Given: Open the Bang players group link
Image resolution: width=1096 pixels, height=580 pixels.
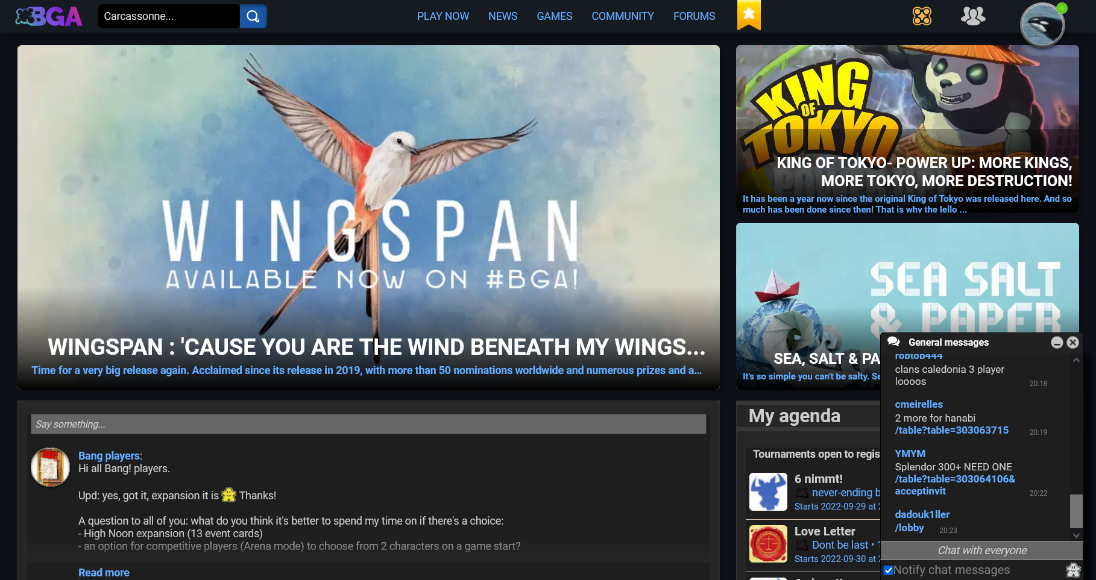Looking at the screenshot, I should click(x=109, y=456).
